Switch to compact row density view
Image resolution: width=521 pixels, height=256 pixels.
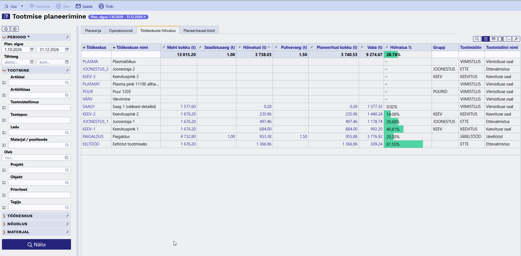click(493, 39)
